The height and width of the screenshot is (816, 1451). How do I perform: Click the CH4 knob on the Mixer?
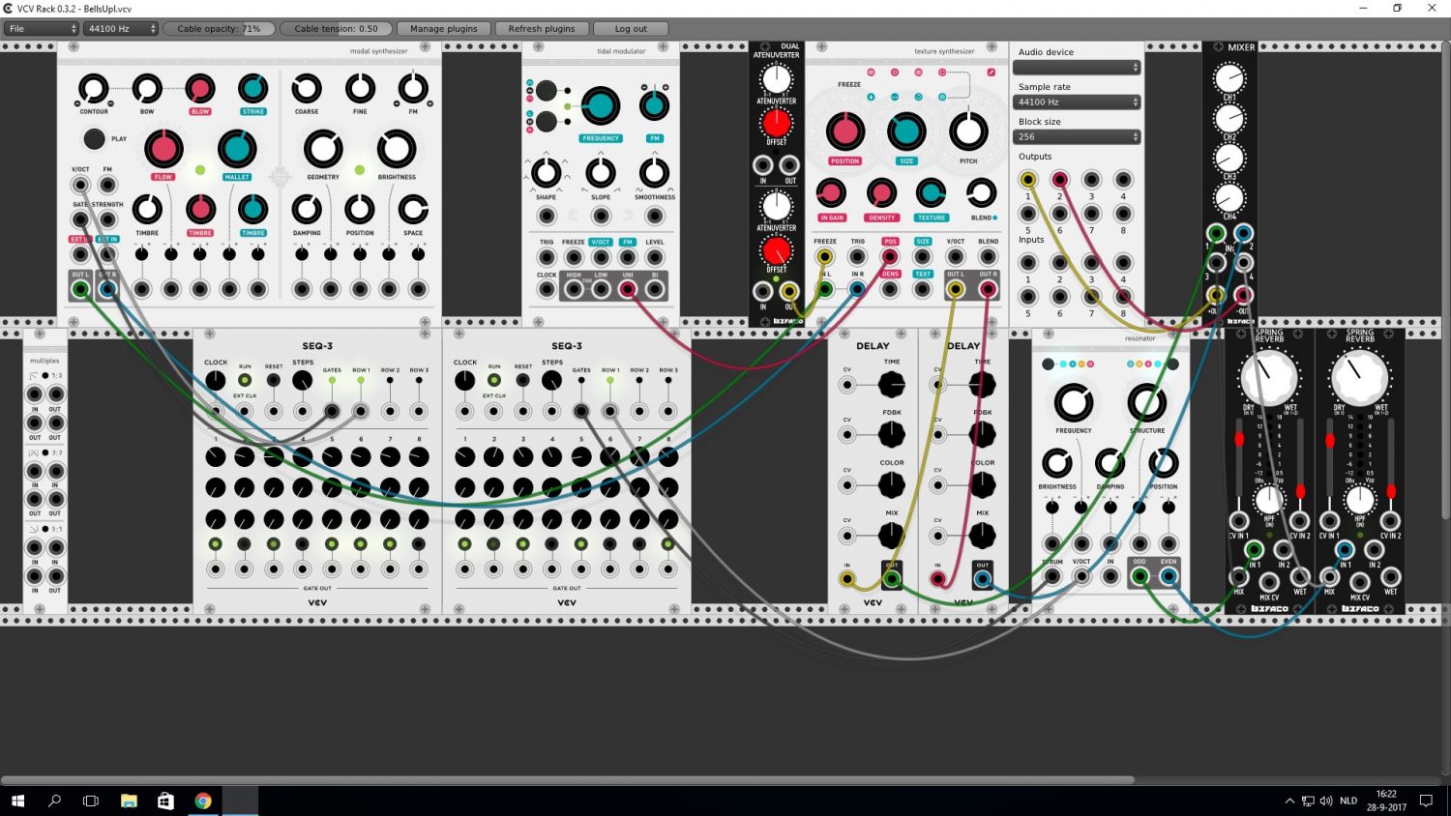coord(1229,197)
